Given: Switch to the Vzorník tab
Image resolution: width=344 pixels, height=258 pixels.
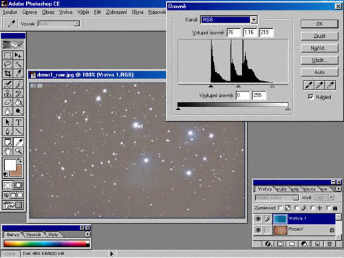Looking at the screenshot, I should pyautogui.click(x=34, y=235).
